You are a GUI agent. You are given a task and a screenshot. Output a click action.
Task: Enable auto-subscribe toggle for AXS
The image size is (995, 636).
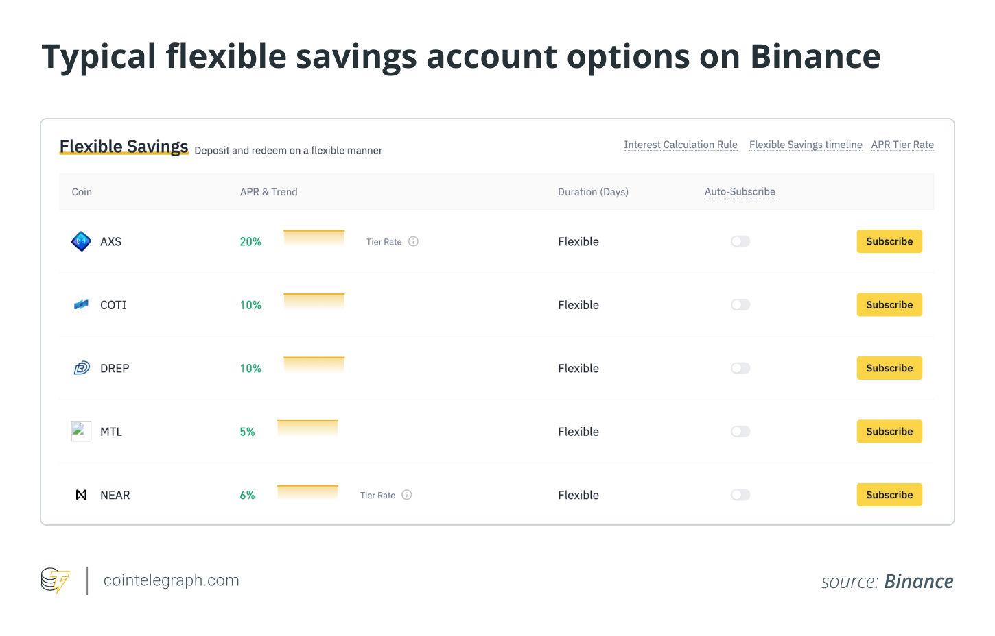tap(740, 241)
